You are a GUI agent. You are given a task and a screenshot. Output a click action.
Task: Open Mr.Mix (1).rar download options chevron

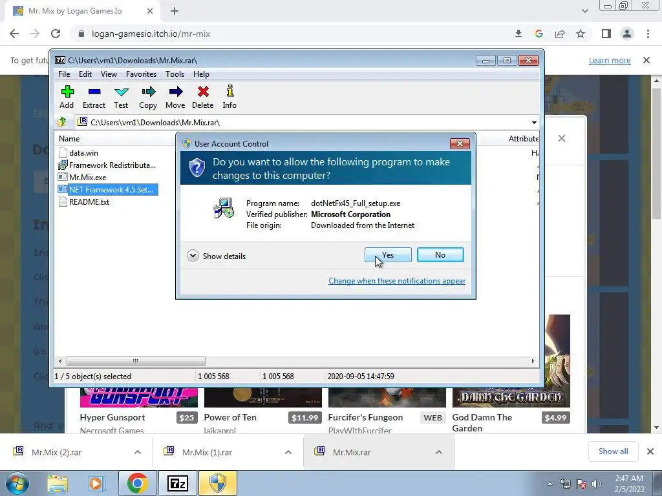tap(288, 452)
